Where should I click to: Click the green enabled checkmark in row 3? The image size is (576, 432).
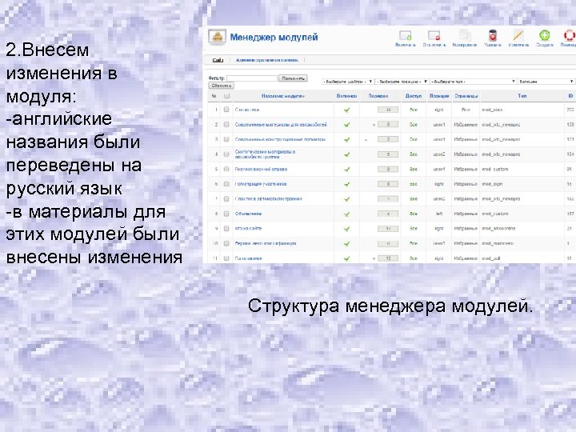(x=346, y=139)
